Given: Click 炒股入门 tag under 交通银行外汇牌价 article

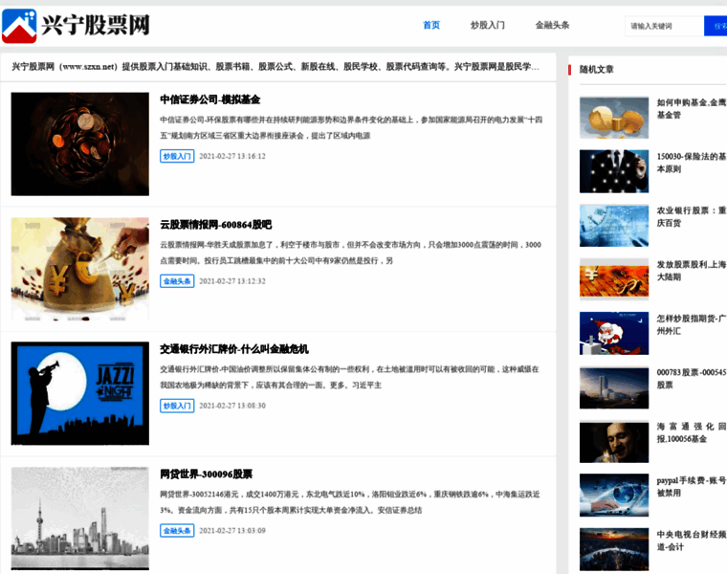Looking at the screenshot, I should tap(177, 406).
